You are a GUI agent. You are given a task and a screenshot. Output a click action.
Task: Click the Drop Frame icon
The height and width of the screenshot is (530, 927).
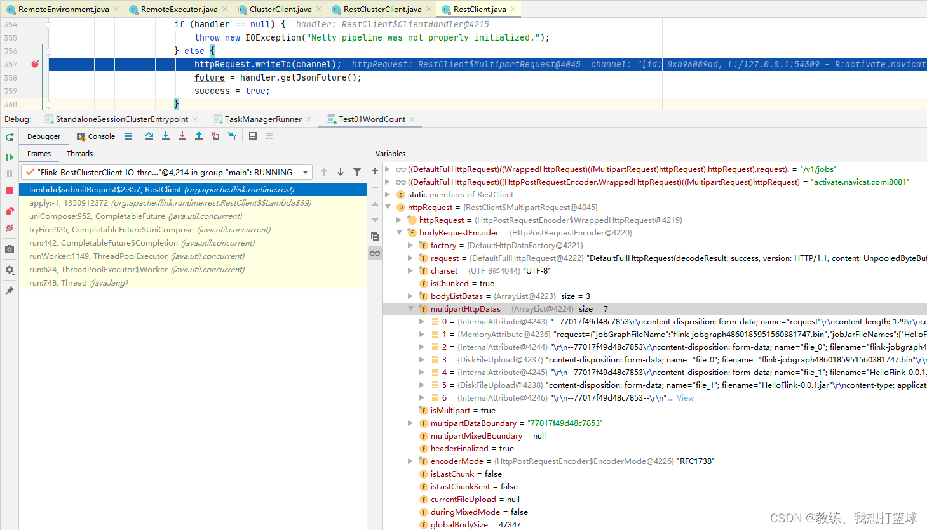tap(215, 136)
